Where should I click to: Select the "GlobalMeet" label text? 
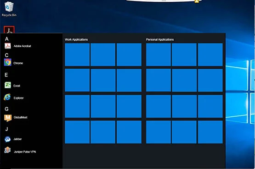21,117
